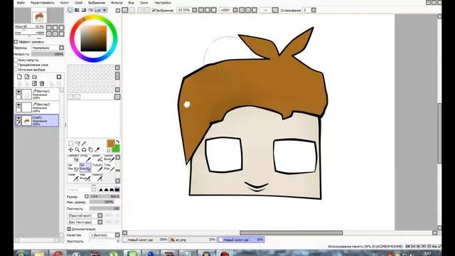Enable the 'Фикс непр-ть' preserve opacity checkbox
Image resolution: width=455 pixels, height=256 pixels.
coord(16,60)
